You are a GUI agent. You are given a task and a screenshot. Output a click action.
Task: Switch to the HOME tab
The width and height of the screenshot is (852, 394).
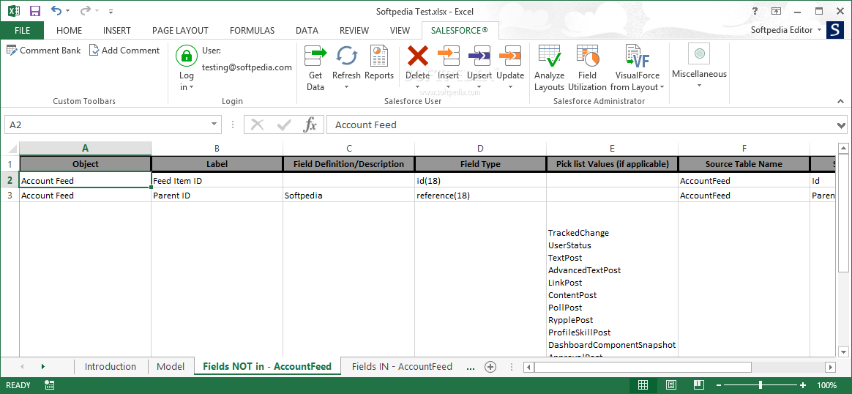69,31
